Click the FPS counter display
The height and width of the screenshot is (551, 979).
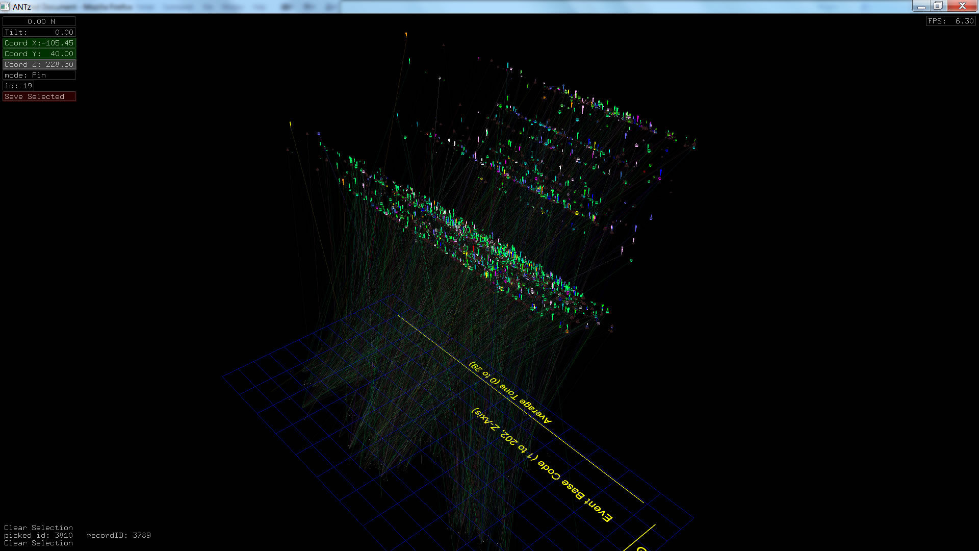tap(950, 21)
